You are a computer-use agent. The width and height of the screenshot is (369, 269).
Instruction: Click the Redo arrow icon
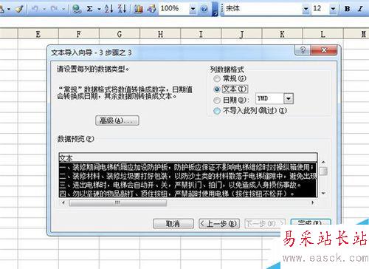pos(54,9)
